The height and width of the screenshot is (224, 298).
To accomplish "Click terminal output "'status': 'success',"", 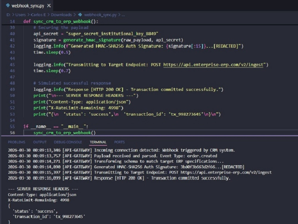I will point(35,211).
